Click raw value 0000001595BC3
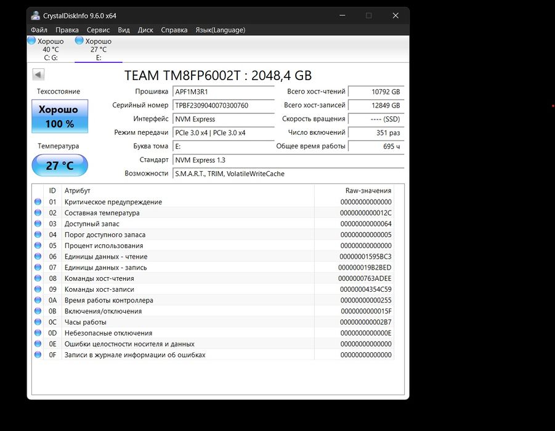The width and height of the screenshot is (555, 431). click(x=366, y=257)
